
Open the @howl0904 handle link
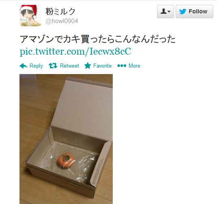pos(62,21)
